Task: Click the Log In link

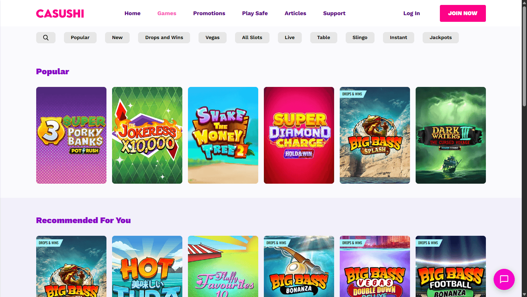Action: click(411, 13)
